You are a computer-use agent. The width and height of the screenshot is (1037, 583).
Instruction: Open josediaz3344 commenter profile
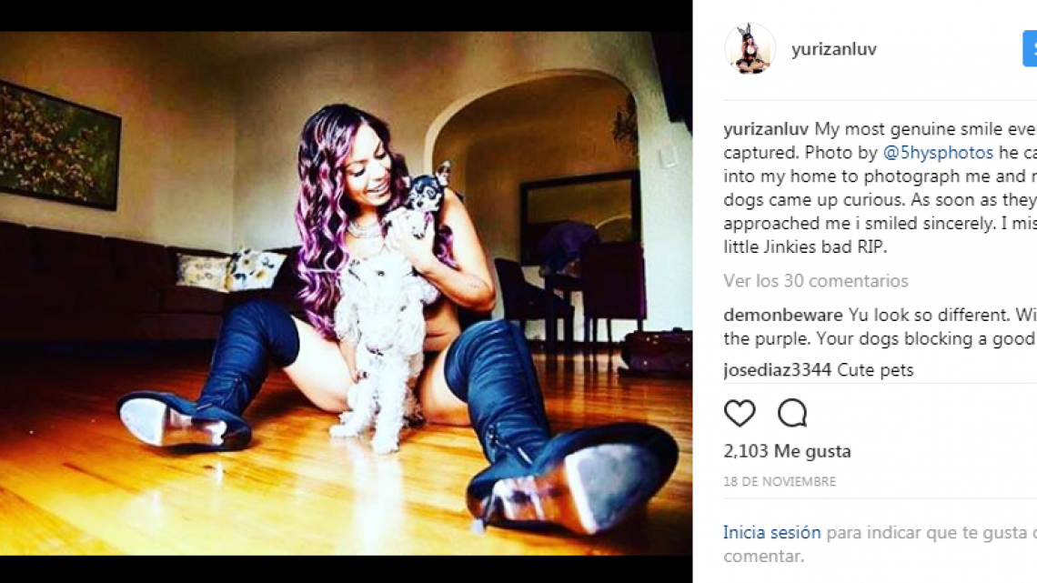[x=777, y=369]
